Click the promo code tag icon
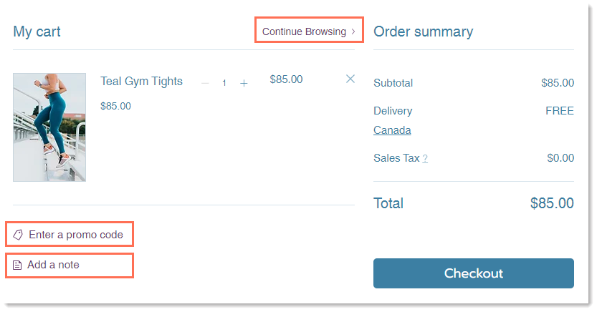This screenshot has width=597, height=312. [18, 235]
